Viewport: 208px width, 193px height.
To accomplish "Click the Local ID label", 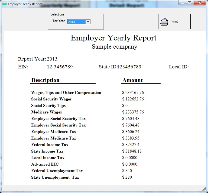I will [178, 67].
